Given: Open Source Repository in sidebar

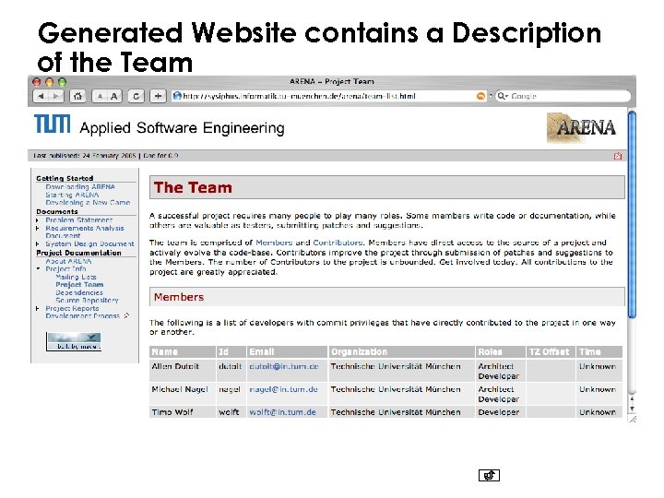Looking at the screenshot, I should click(x=87, y=301).
